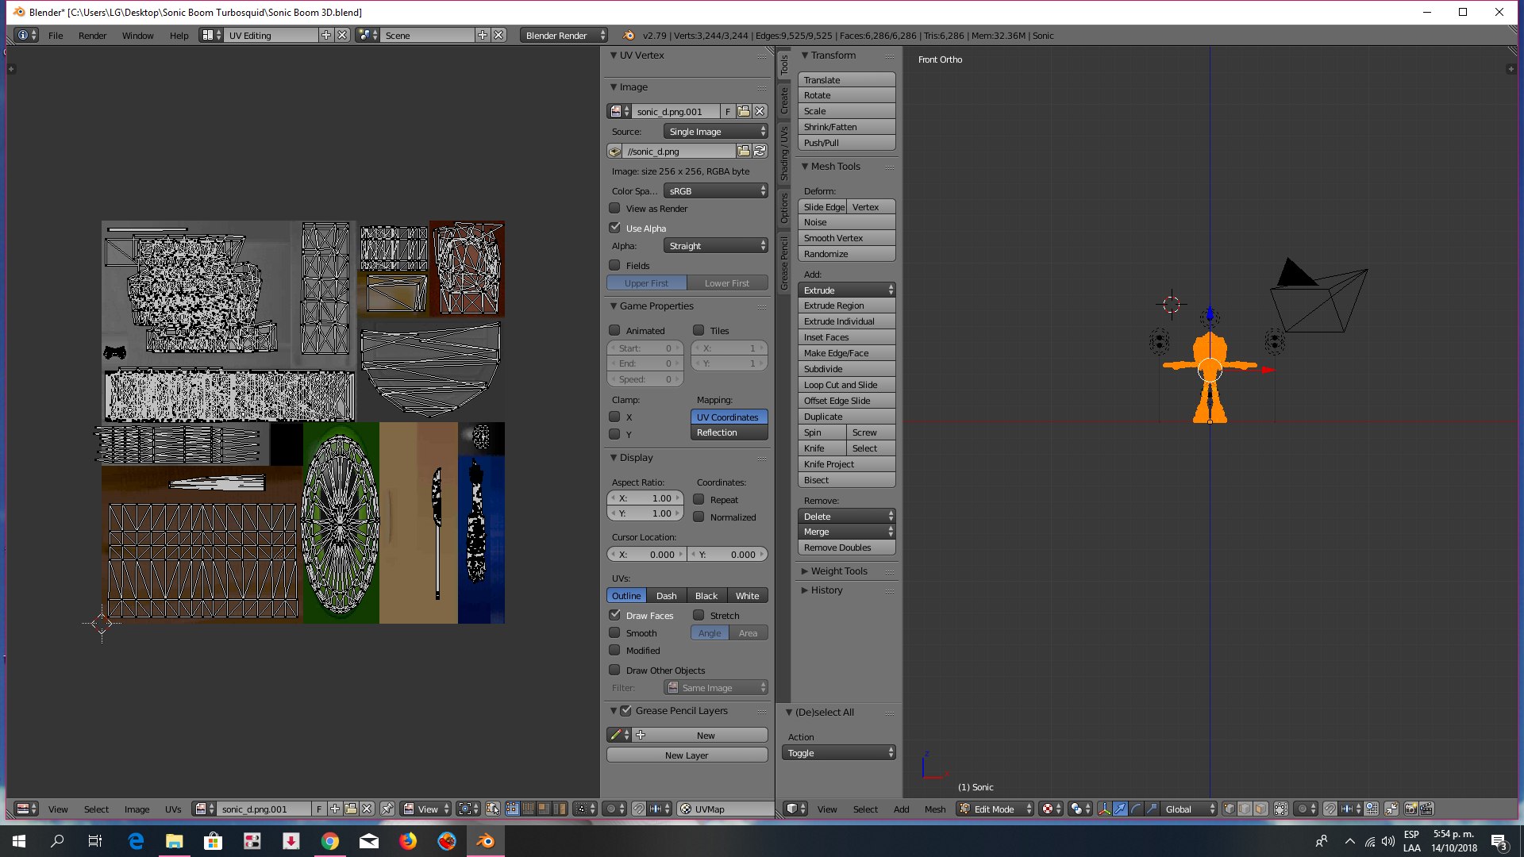Pin the image in the UV editor header
This screenshot has width=1524, height=857.
click(x=387, y=809)
